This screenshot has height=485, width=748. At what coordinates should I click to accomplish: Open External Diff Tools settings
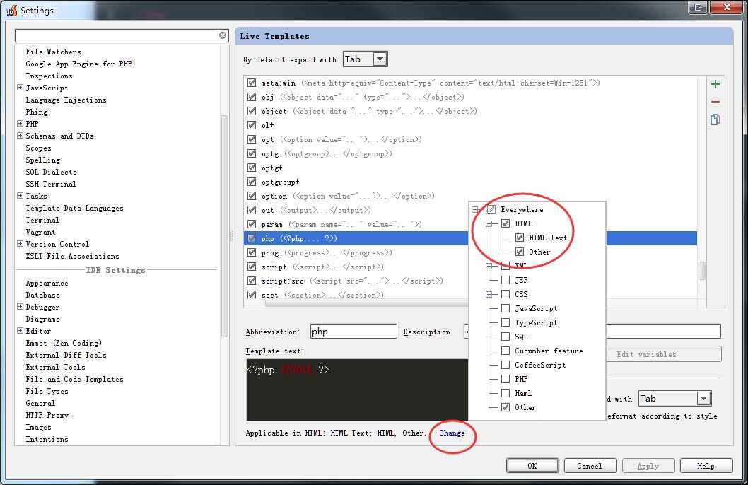(x=66, y=355)
